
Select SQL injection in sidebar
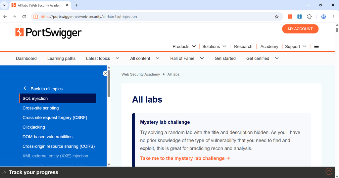[x=58, y=98]
